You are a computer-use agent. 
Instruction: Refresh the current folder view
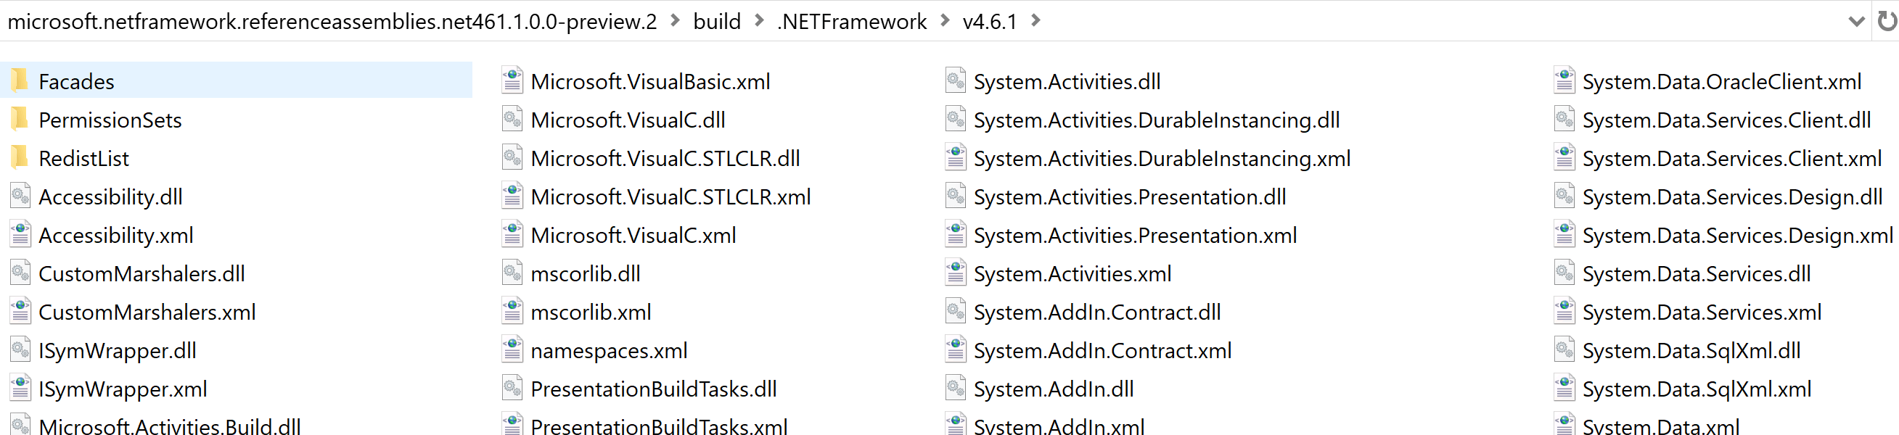(1887, 21)
